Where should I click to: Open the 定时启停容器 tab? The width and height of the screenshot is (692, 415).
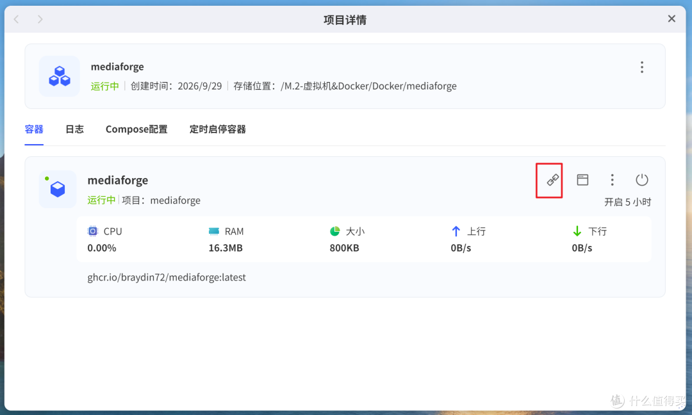[x=218, y=129]
